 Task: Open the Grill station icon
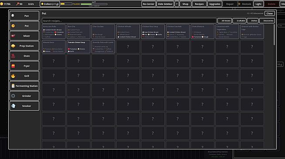click(x=13, y=76)
